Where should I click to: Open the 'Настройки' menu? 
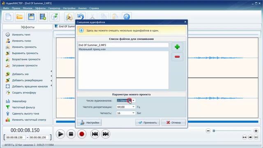tap(69, 8)
